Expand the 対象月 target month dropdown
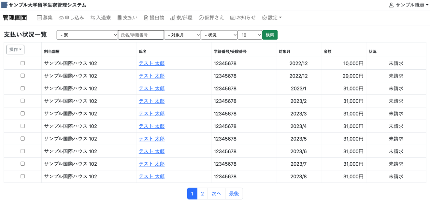430x207 pixels. (x=182, y=35)
